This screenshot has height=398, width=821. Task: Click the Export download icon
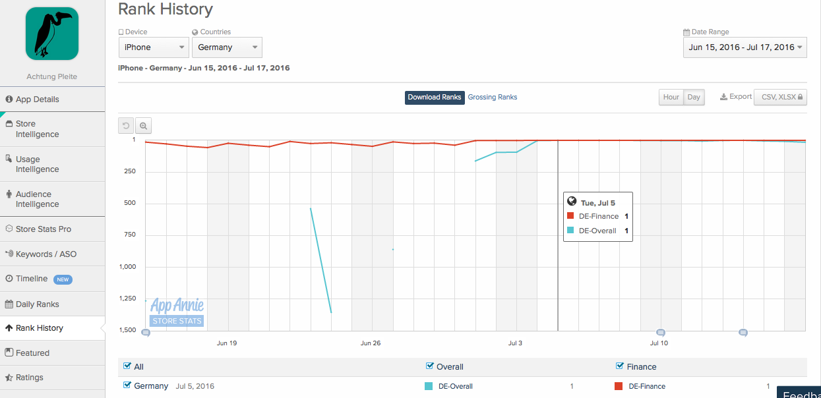tap(723, 97)
